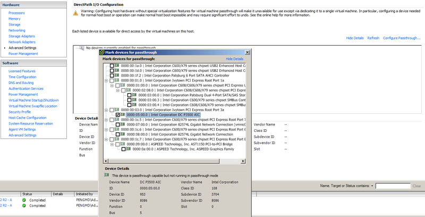Click device icon of Patsburg SATA AHCI Controller
Viewport: 425px width, 217px height.
(117, 76)
